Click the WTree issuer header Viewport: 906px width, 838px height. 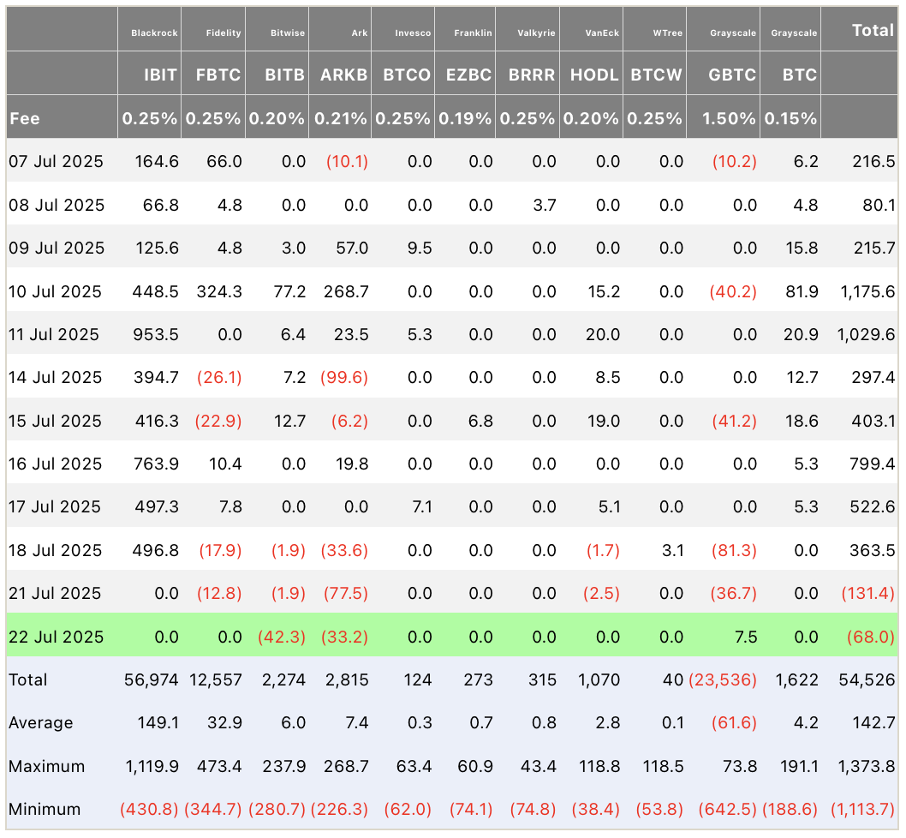coord(668,33)
